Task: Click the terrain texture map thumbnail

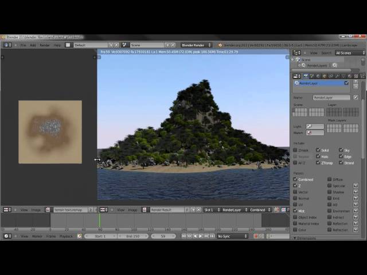Action: 50,132
